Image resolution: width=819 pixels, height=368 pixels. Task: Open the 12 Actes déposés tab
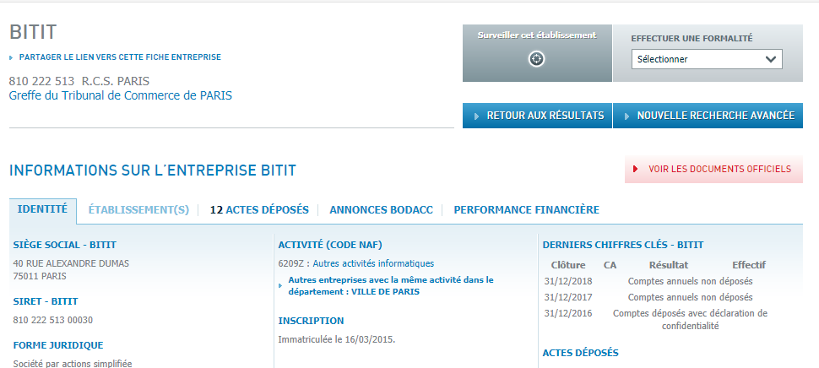[259, 210]
